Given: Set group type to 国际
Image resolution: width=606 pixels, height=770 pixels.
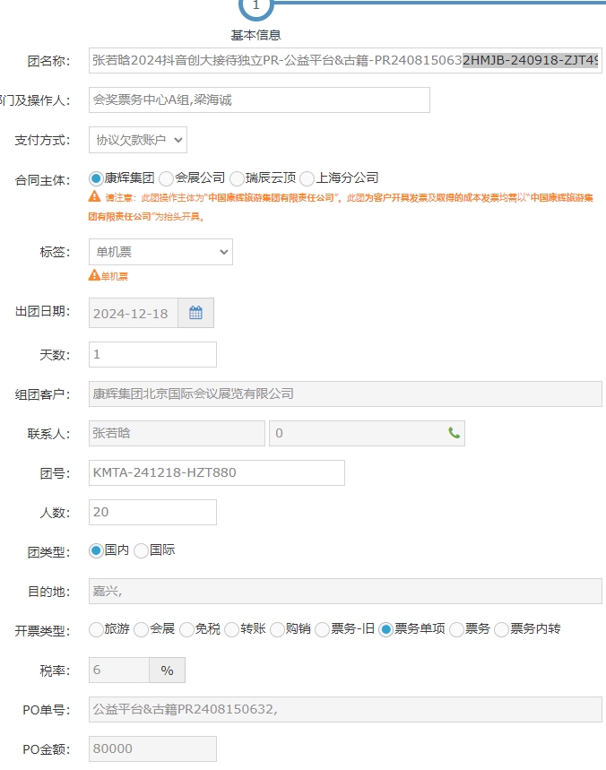Looking at the screenshot, I should pyautogui.click(x=142, y=551).
